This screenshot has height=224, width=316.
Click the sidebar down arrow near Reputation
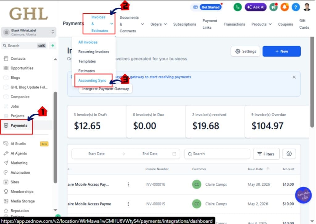pyautogui.click(x=55, y=210)
